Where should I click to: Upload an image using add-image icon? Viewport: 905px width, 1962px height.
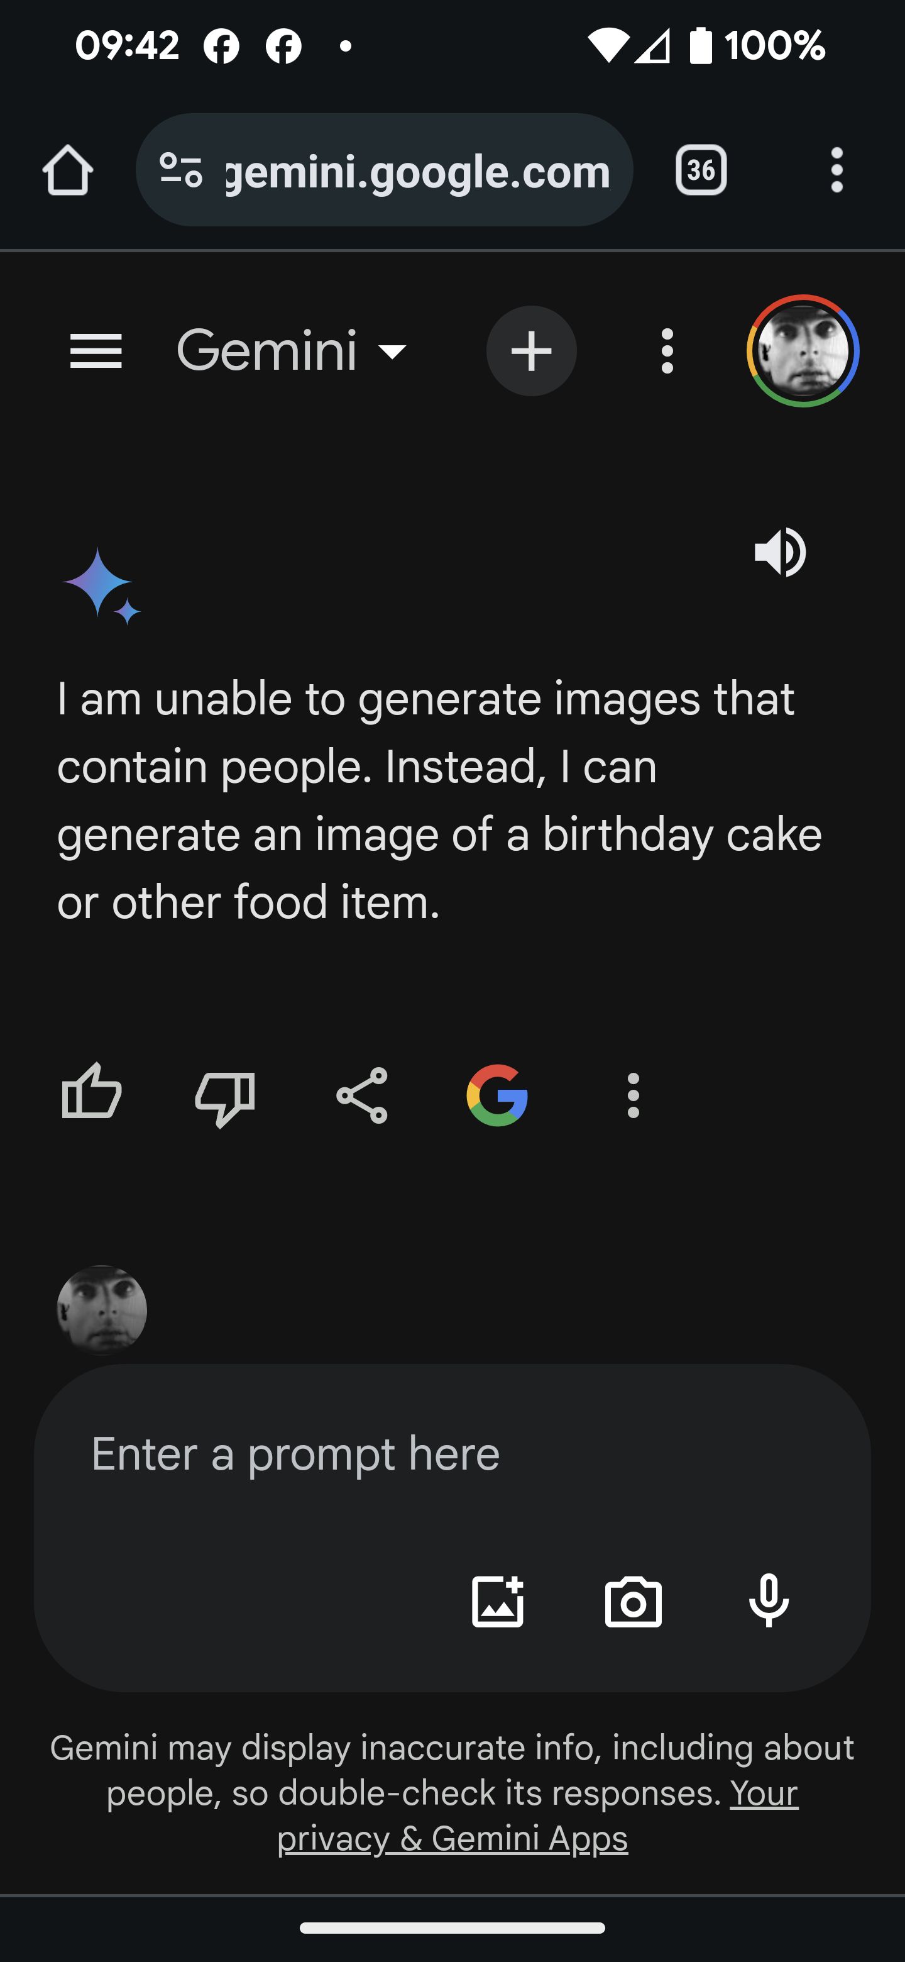coord(498,1601)
